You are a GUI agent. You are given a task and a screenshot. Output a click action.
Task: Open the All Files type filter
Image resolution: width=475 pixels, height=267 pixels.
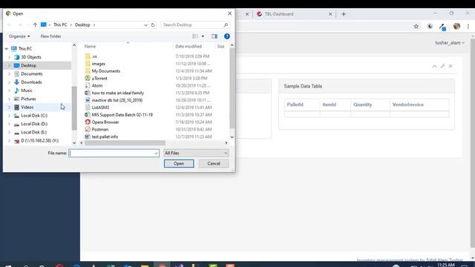tap(196, 154)
